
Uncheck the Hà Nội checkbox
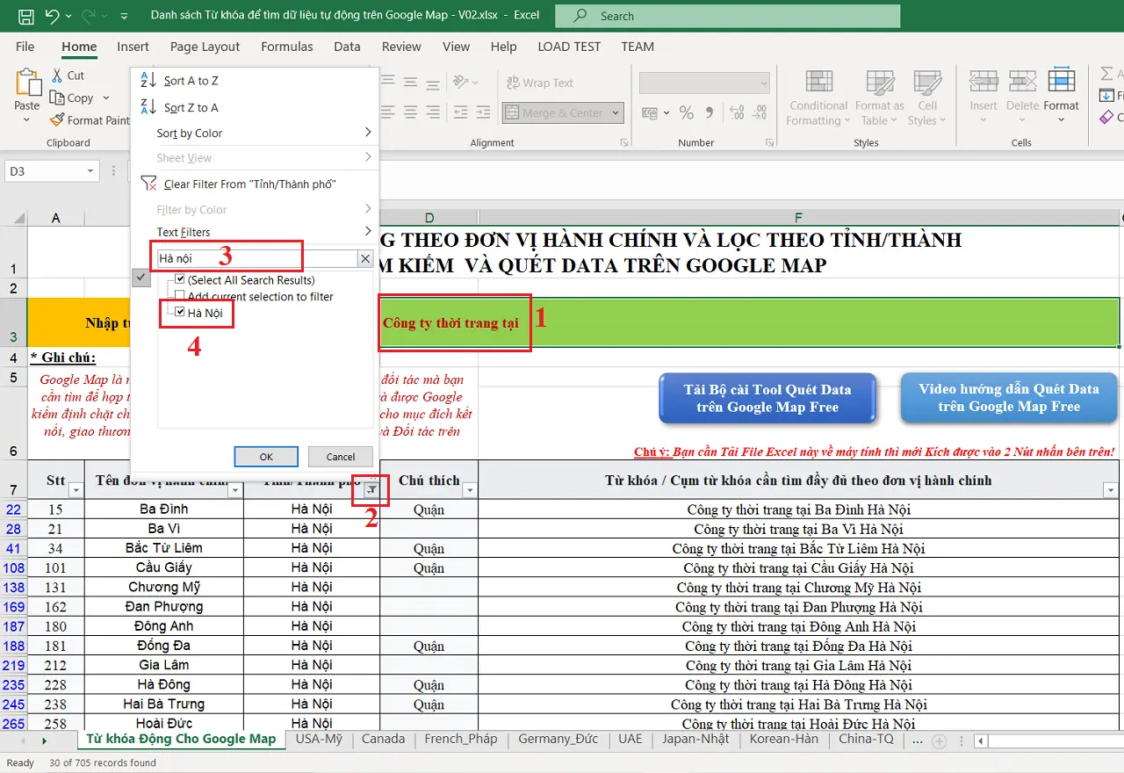(180, 313)
